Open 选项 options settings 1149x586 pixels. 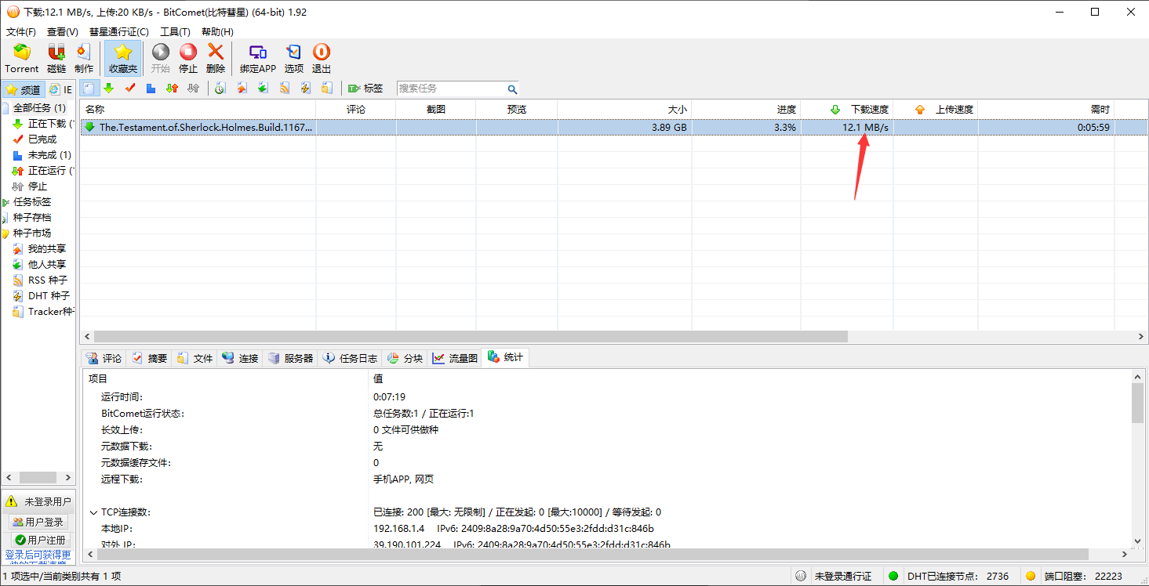(293, 59)
